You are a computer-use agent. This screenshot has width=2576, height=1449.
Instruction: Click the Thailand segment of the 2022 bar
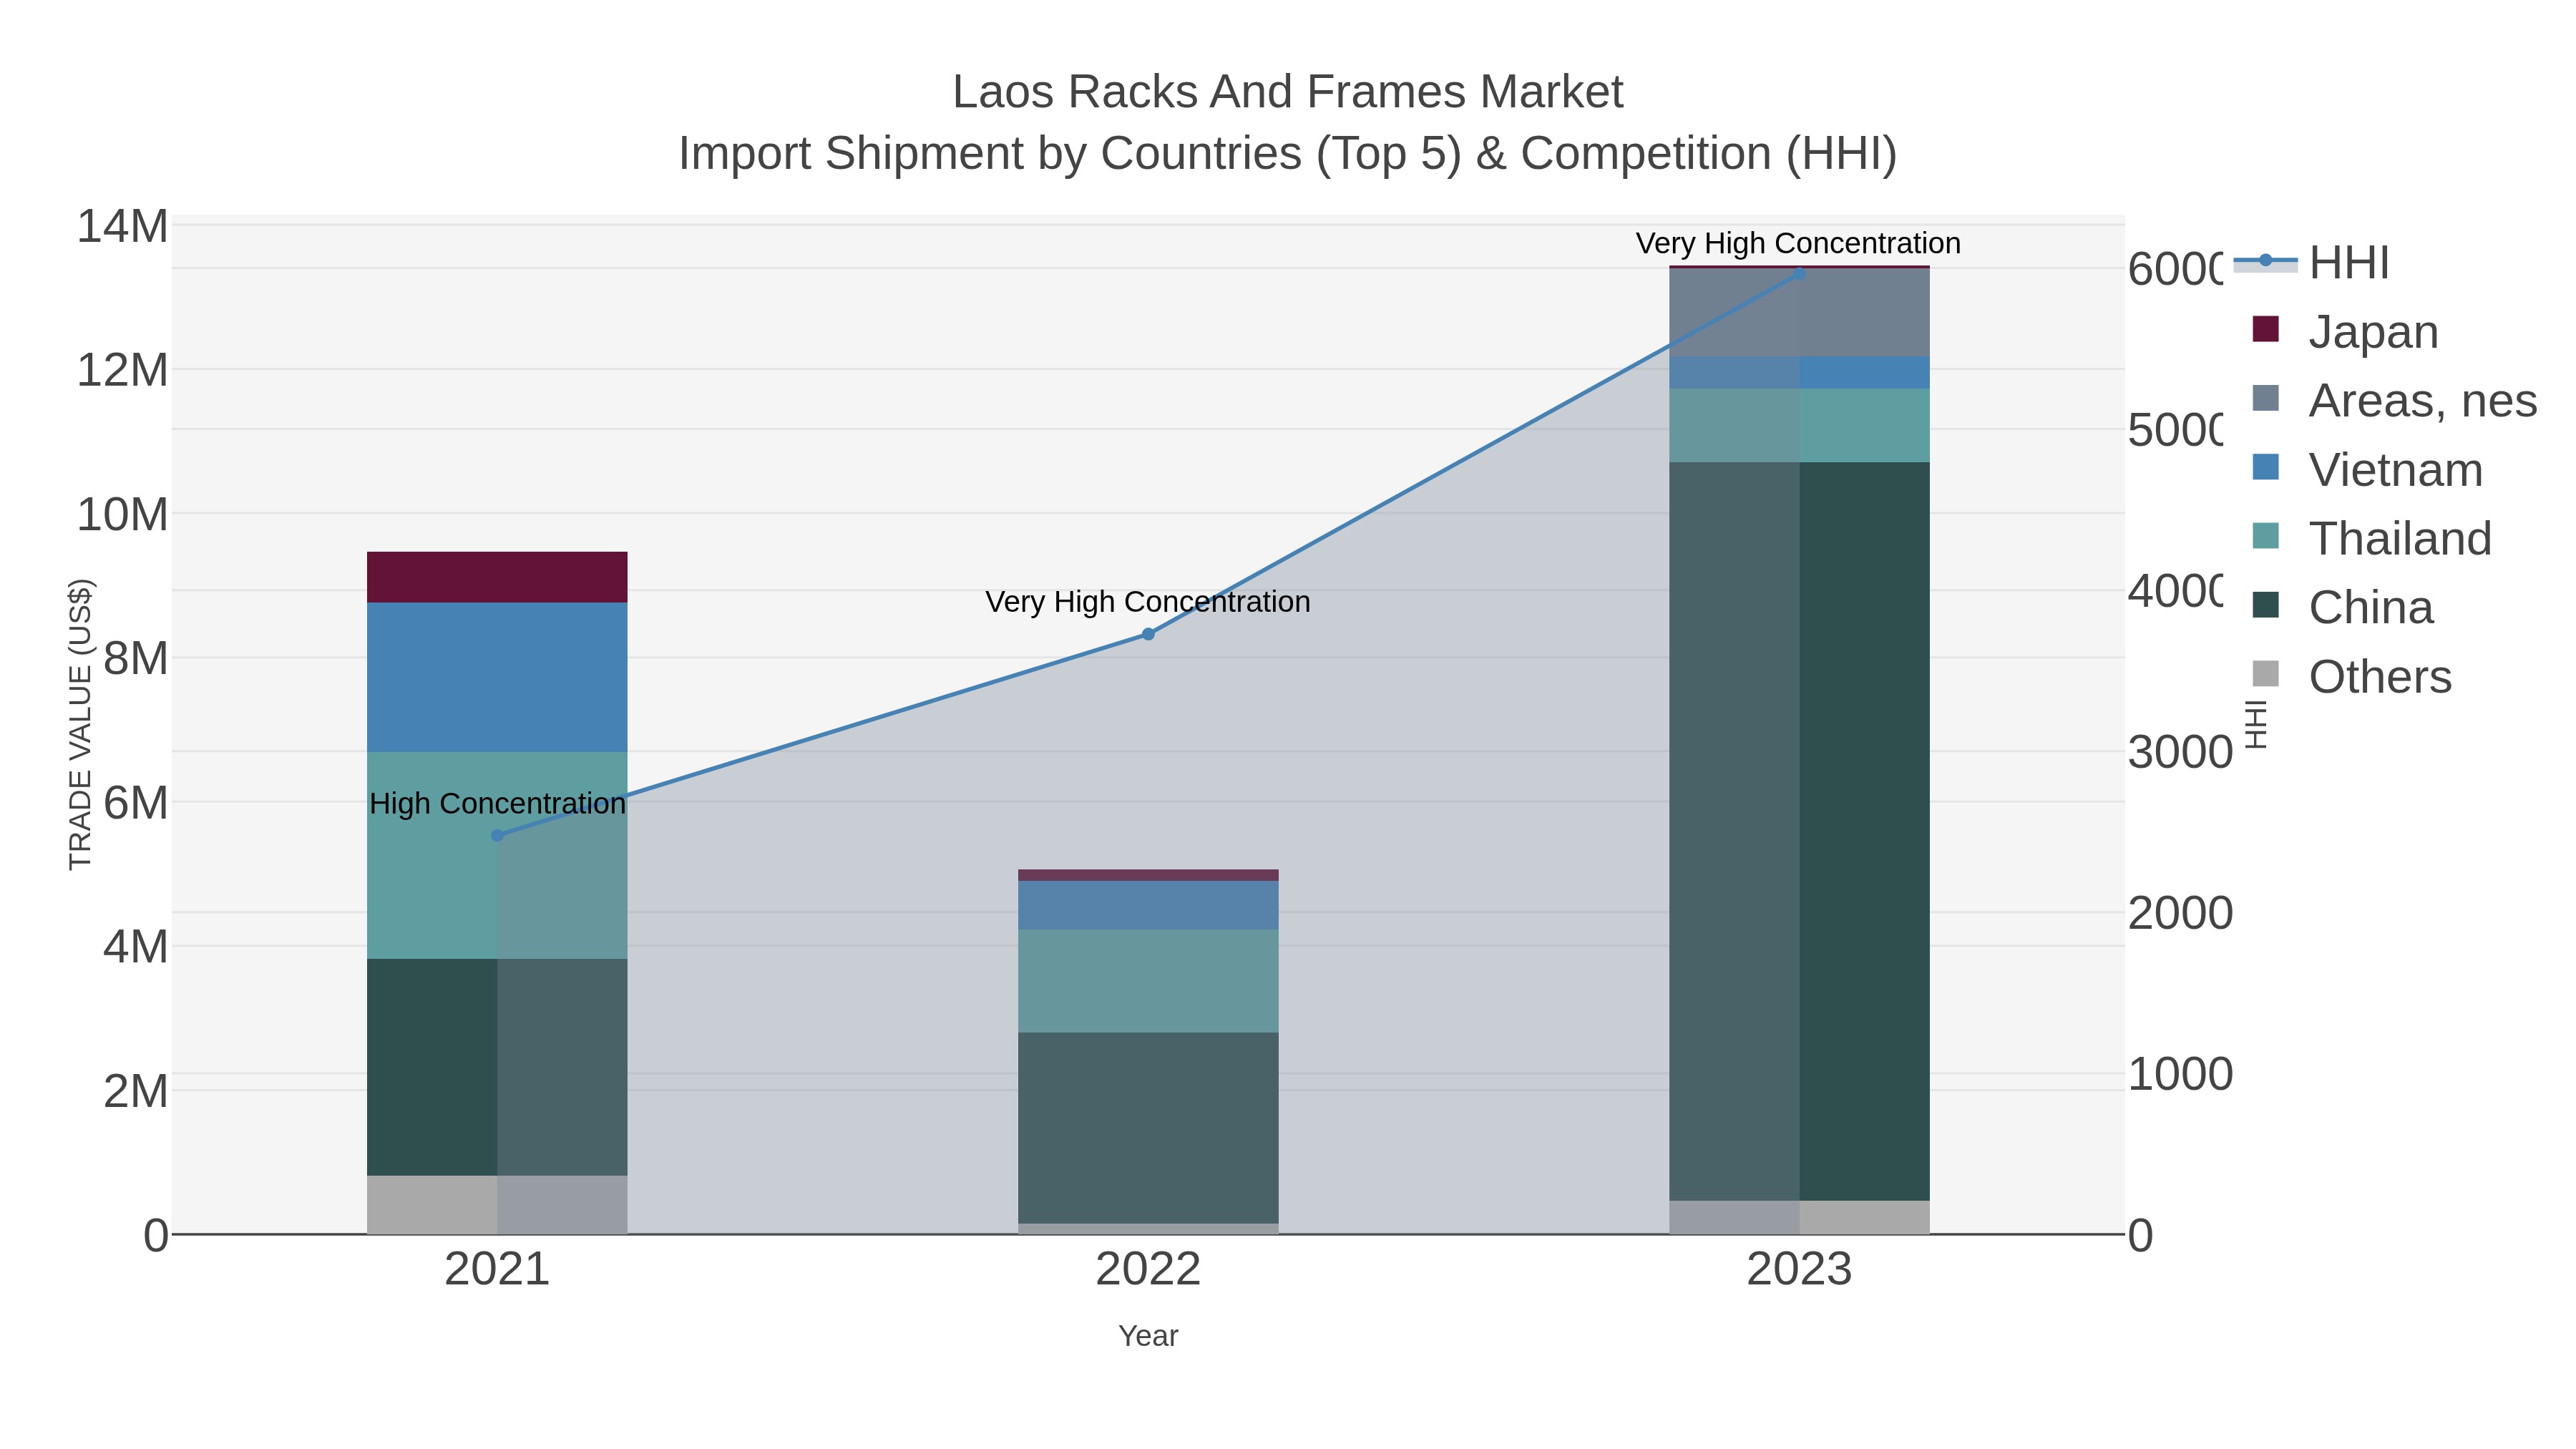tap(1148, 981)
